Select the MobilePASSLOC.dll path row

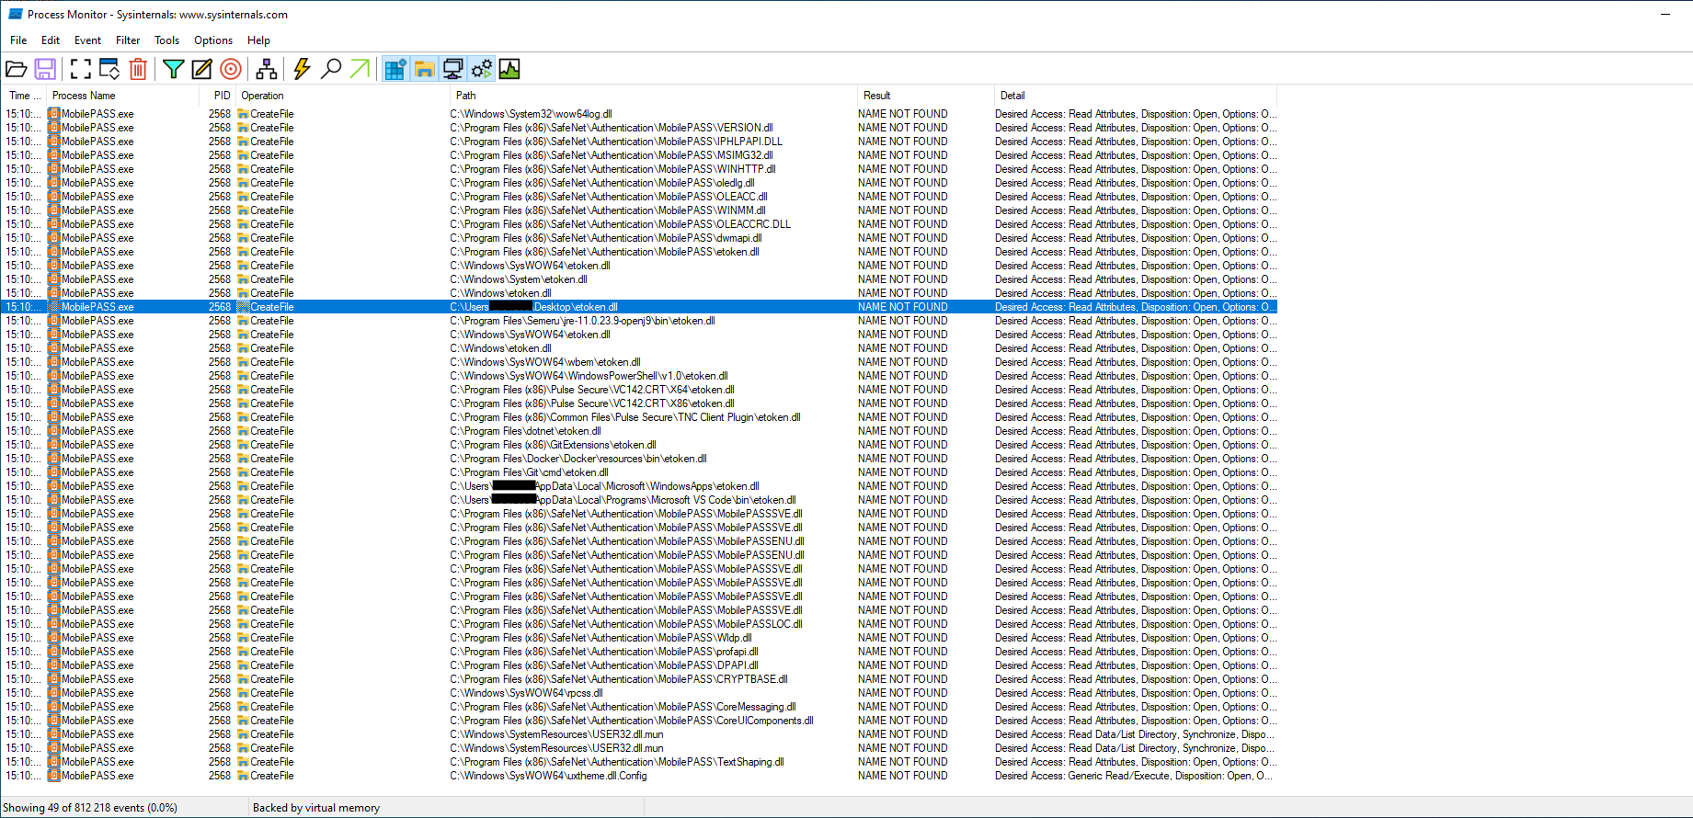[x=640, y=624]
